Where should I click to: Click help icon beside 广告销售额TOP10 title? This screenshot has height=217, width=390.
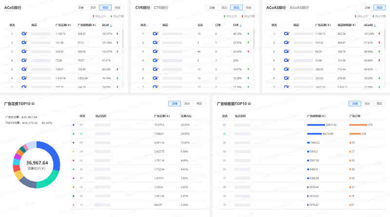click(x=250, y=104)
